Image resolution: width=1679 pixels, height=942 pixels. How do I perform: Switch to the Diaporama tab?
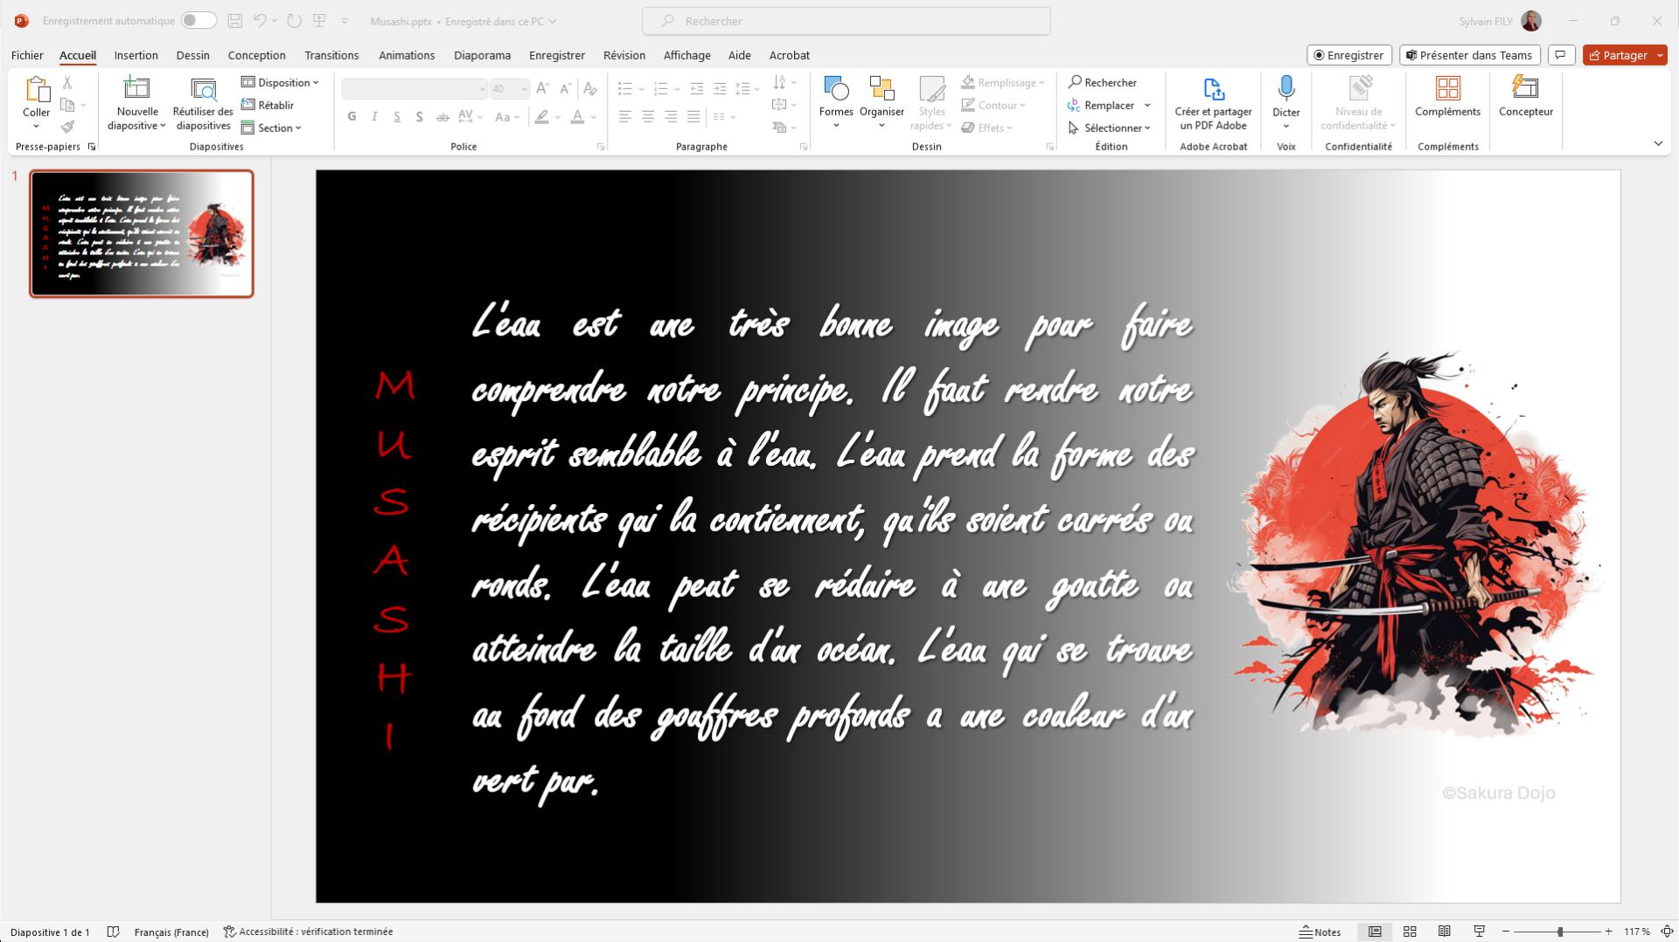482,55
